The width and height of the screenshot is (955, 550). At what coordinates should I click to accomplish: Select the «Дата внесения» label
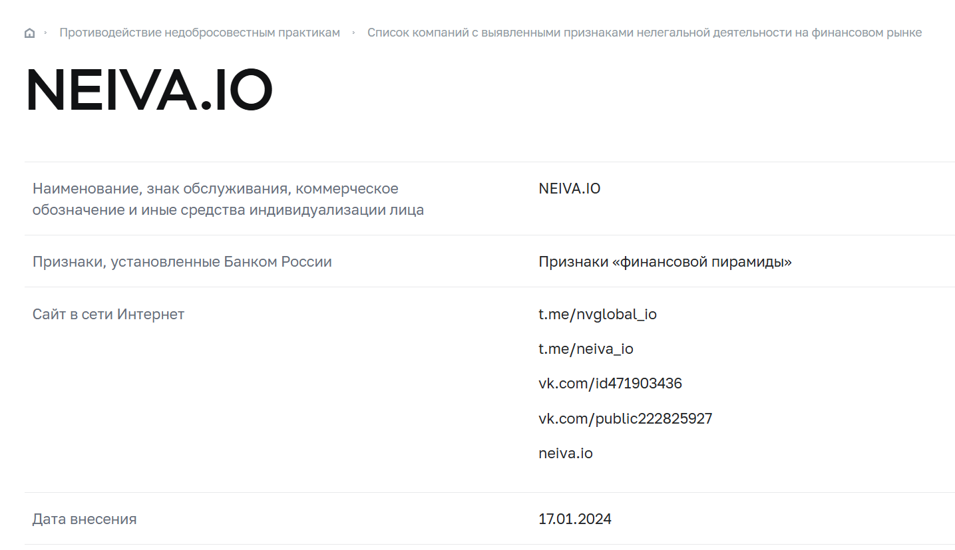pyautogui.click(x=85, y=519)
